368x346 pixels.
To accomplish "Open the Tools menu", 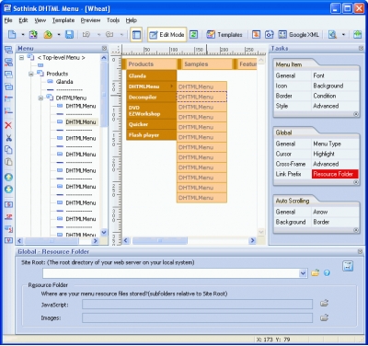I will point(113,20).
